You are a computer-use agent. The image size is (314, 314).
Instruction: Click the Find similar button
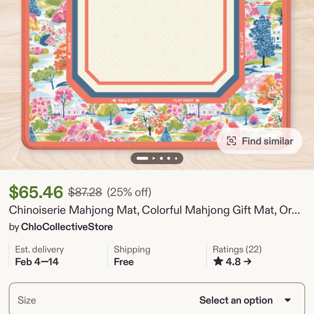point(259,141)
